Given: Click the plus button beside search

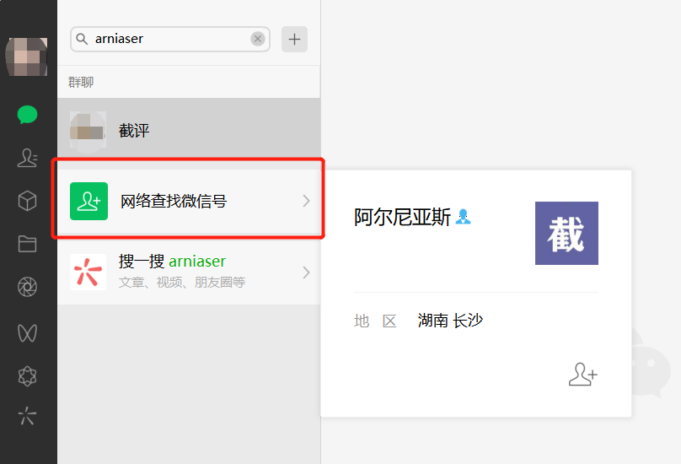Looking at the screenshot, I should tap(294, 39).
